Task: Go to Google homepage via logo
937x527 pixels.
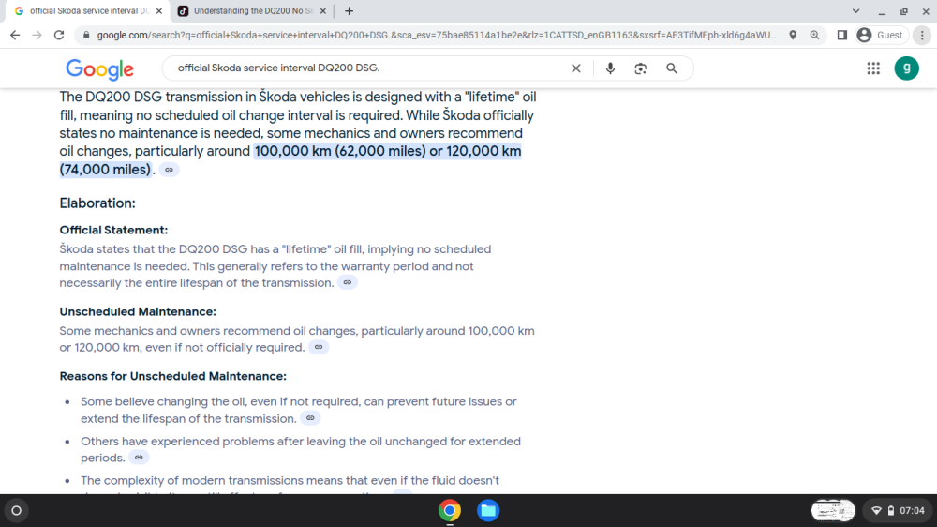Action: pos(100,68)
